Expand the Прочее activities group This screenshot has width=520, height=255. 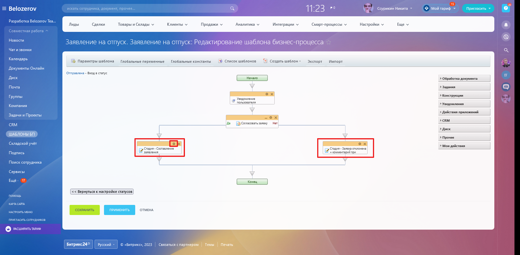pos(464,138)
